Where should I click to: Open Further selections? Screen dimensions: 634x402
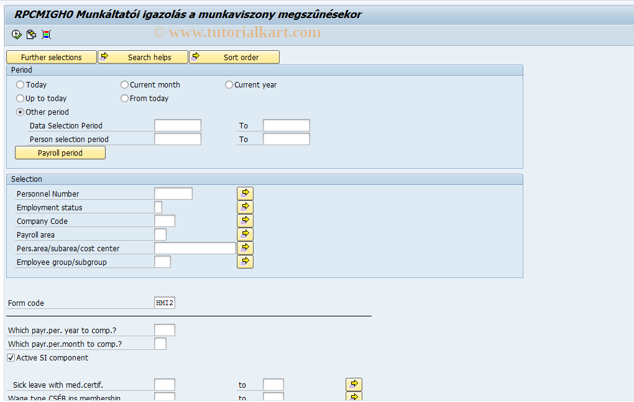(51, 56)
